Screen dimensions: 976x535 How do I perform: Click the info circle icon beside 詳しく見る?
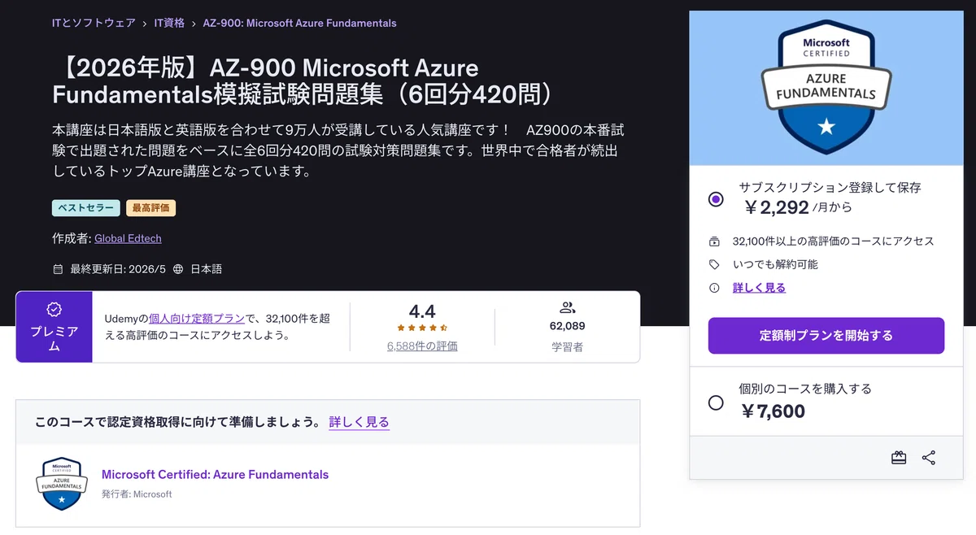click(x=714, y=288)
